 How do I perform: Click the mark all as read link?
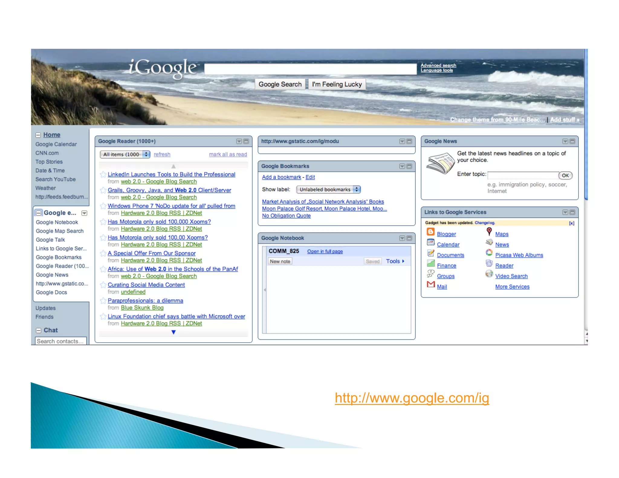click(228, 154)
